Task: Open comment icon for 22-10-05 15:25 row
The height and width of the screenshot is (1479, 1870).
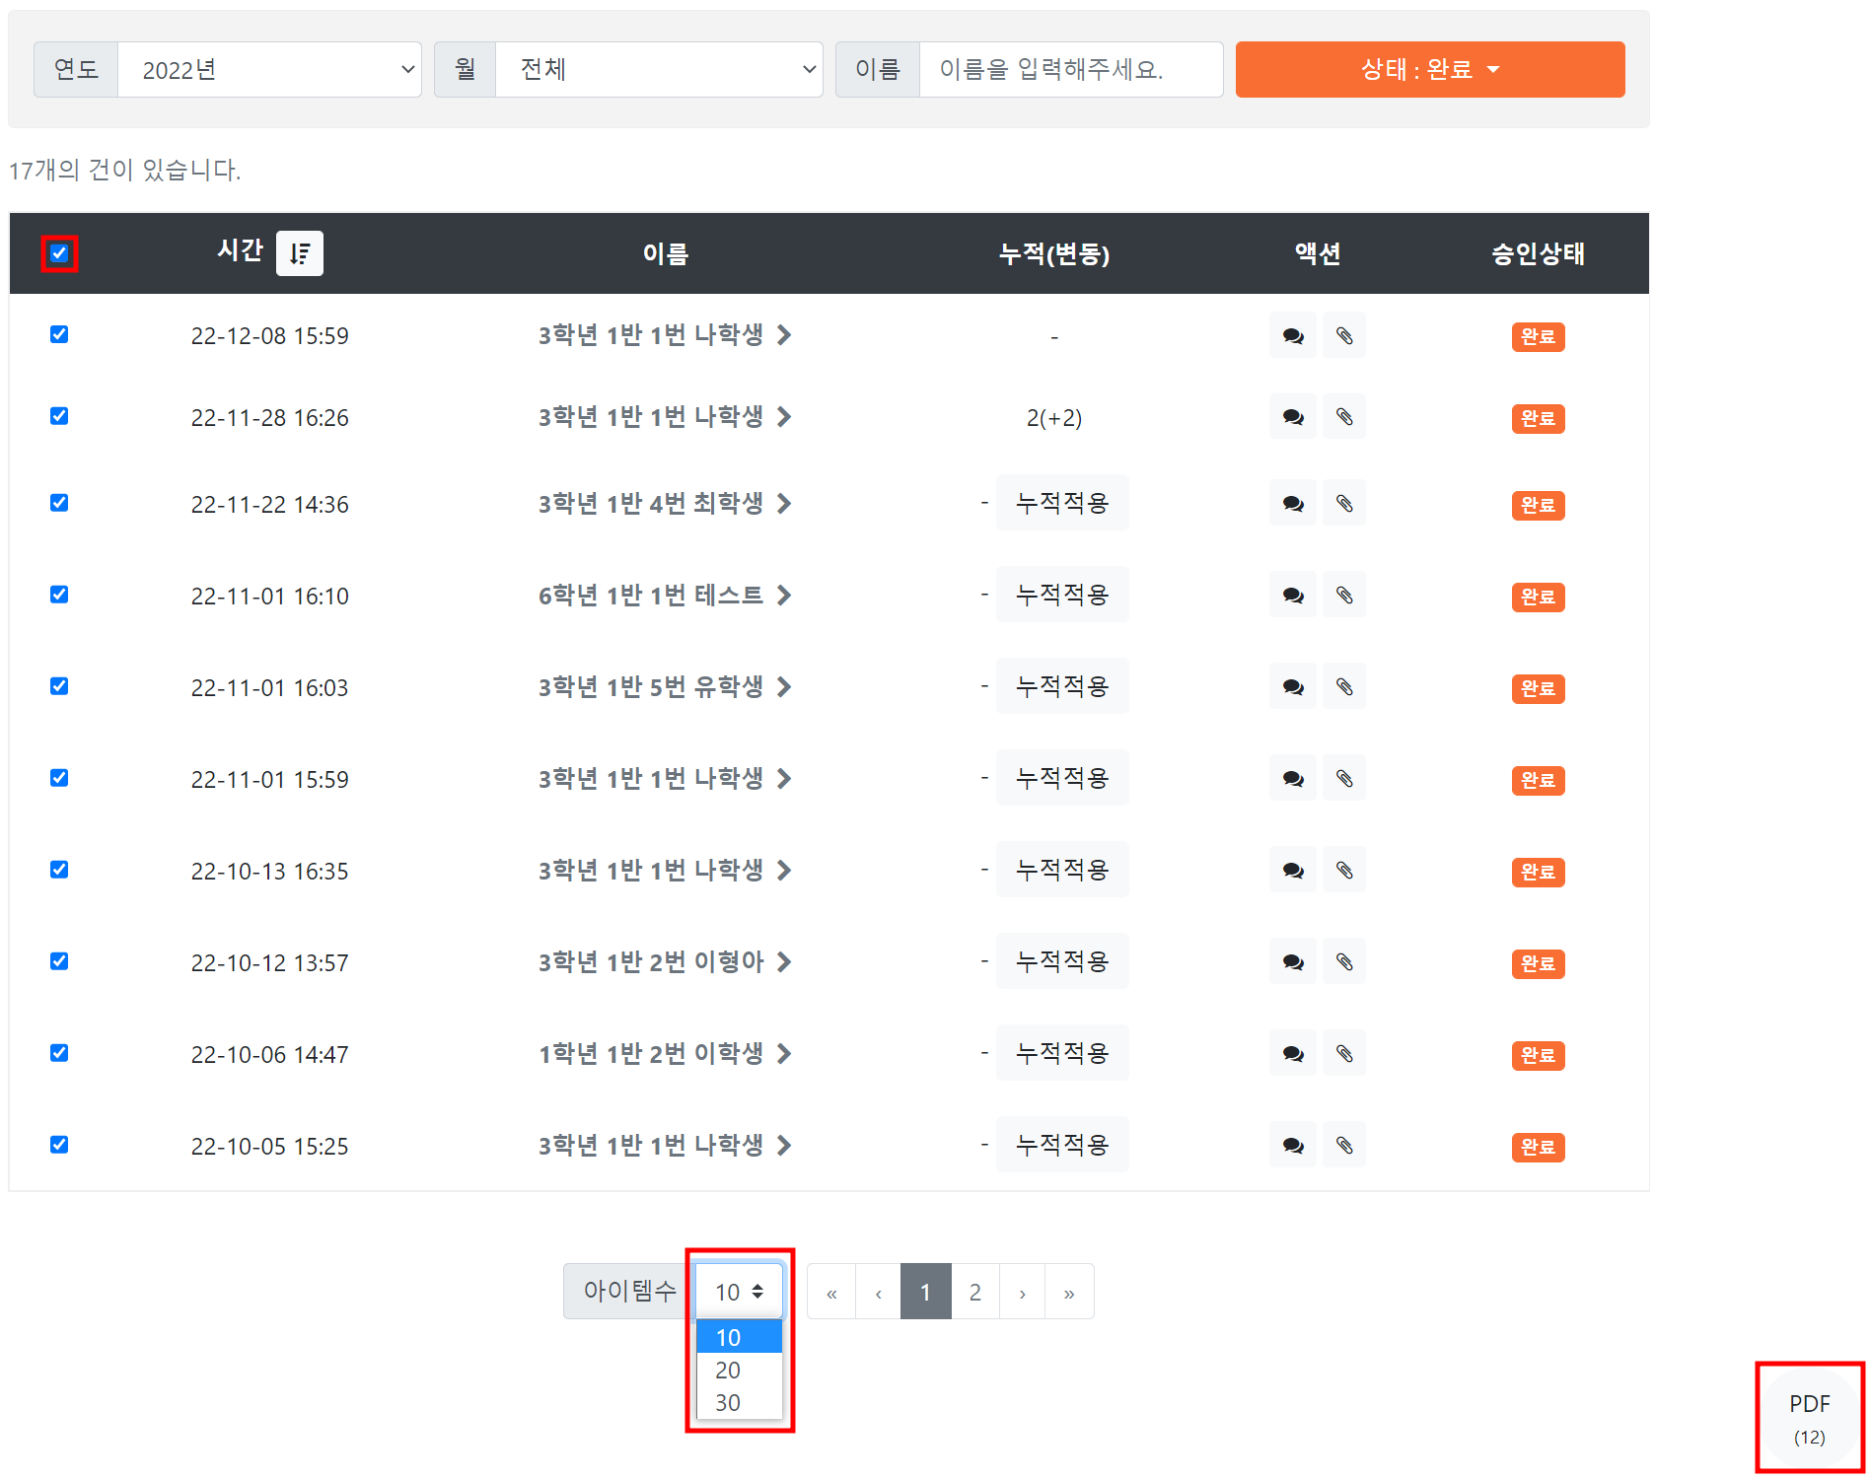Action: click(1293, 1147)
